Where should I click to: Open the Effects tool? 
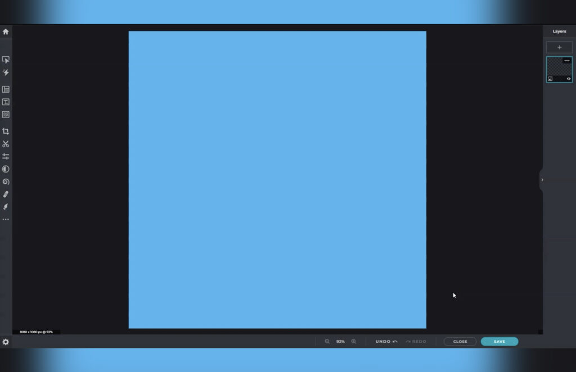click(6, 72)
